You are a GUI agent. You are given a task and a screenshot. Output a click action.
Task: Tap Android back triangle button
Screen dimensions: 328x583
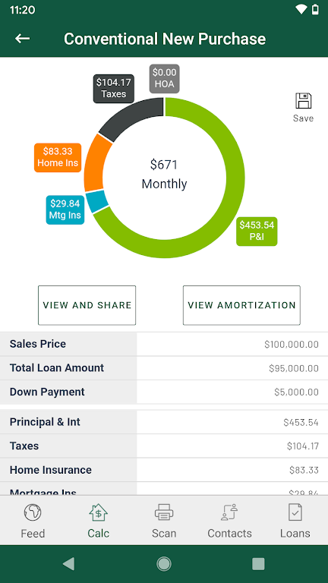[69, 564]
